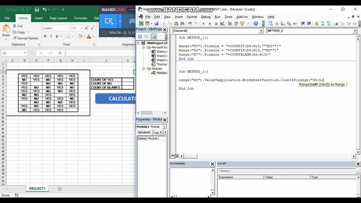The height and width of the screenshot is (203, 361).
Task: Click the Reset stop icon in VBA toolbar
Action: pos(215,24)
